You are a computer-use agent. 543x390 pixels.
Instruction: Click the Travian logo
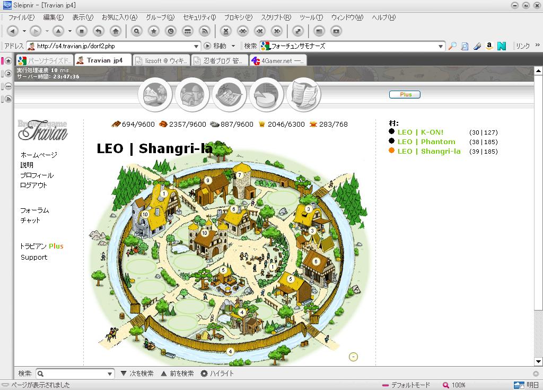click(42, 130)
